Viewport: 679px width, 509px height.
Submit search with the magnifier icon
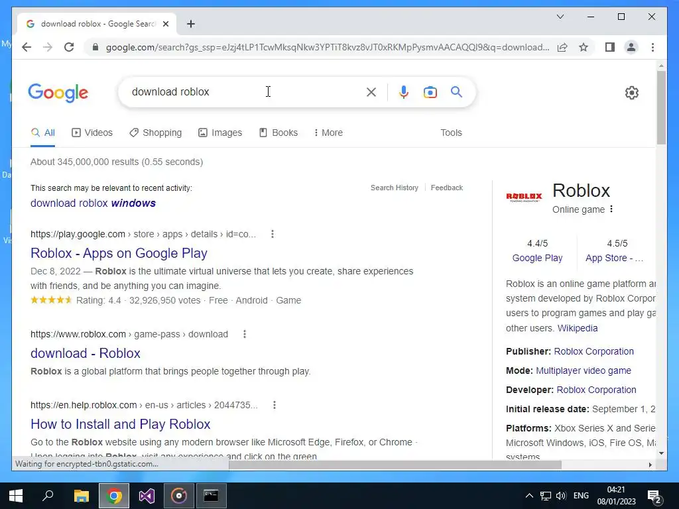456,91
